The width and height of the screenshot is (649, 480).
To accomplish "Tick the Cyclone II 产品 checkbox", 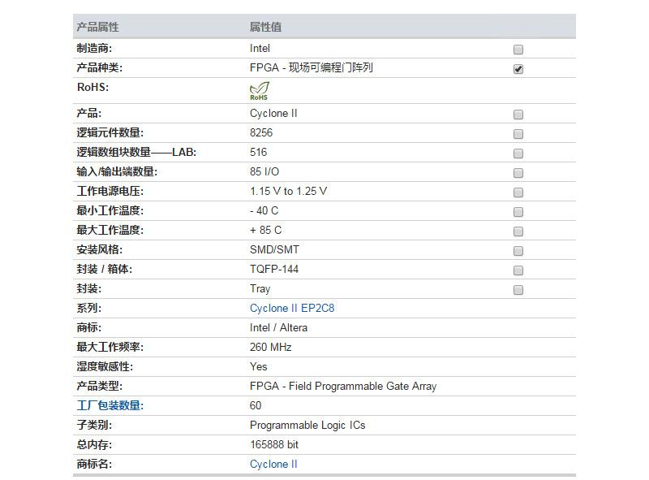I will coord(518,115).
